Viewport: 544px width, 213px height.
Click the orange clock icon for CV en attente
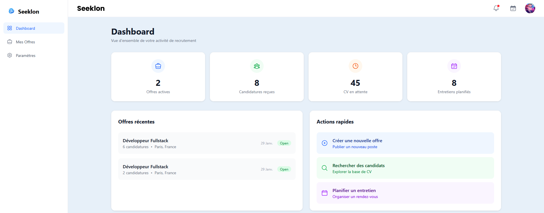(x=355, y=66)
